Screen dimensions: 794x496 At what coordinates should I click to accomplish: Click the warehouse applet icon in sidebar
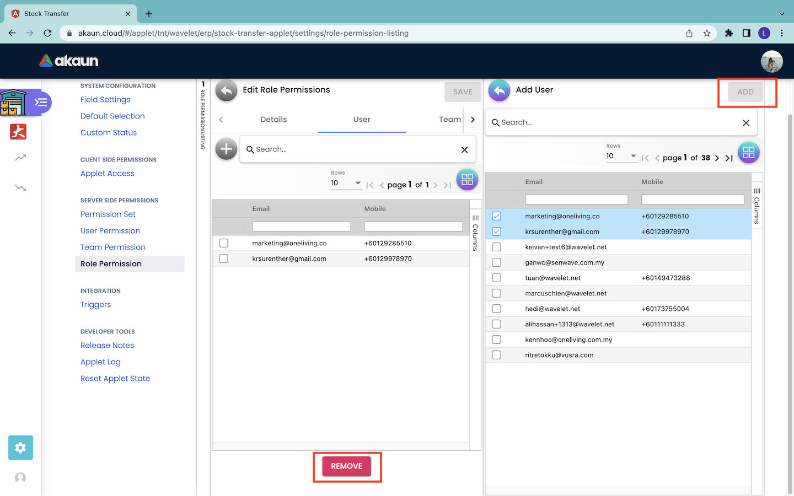(x=13, y=103)
